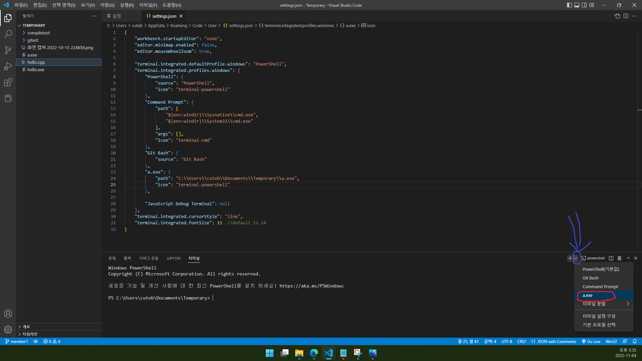Change the UTF-8 encoding in status bar
Screen dimensions: 642x361
(507, 341)
